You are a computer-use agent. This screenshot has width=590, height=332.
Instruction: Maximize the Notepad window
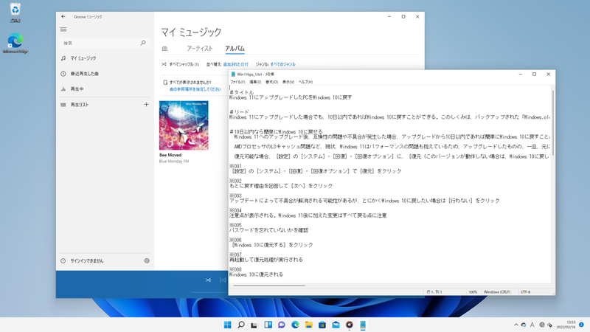tap(534, 75)
